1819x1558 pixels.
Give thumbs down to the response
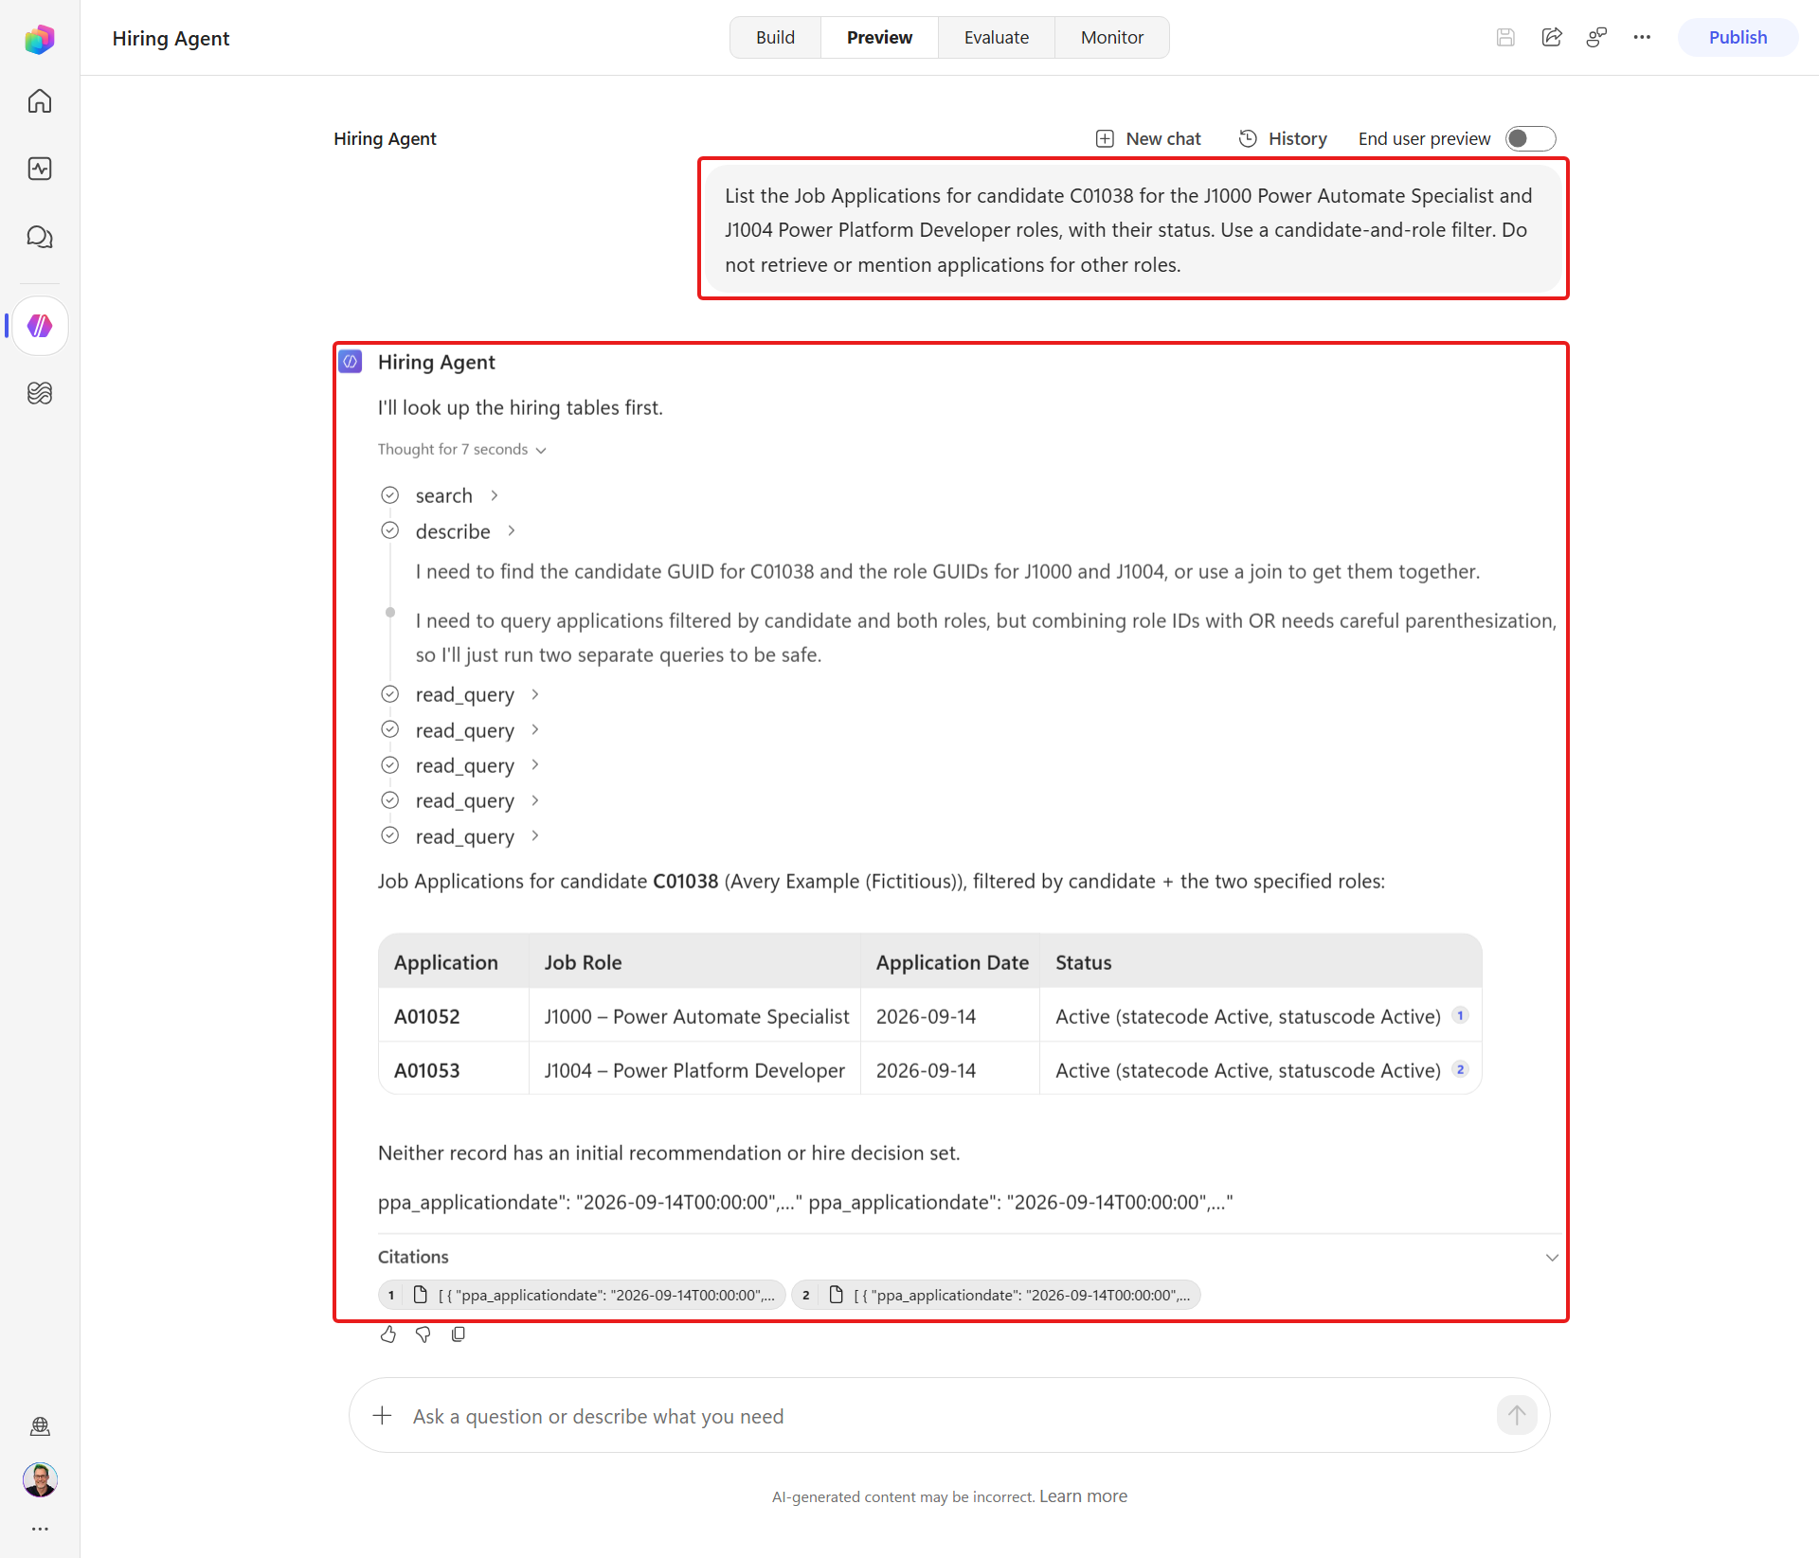[423, 1334]
